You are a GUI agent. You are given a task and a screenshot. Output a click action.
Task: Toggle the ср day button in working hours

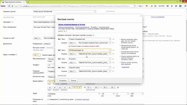pos(60,87)
